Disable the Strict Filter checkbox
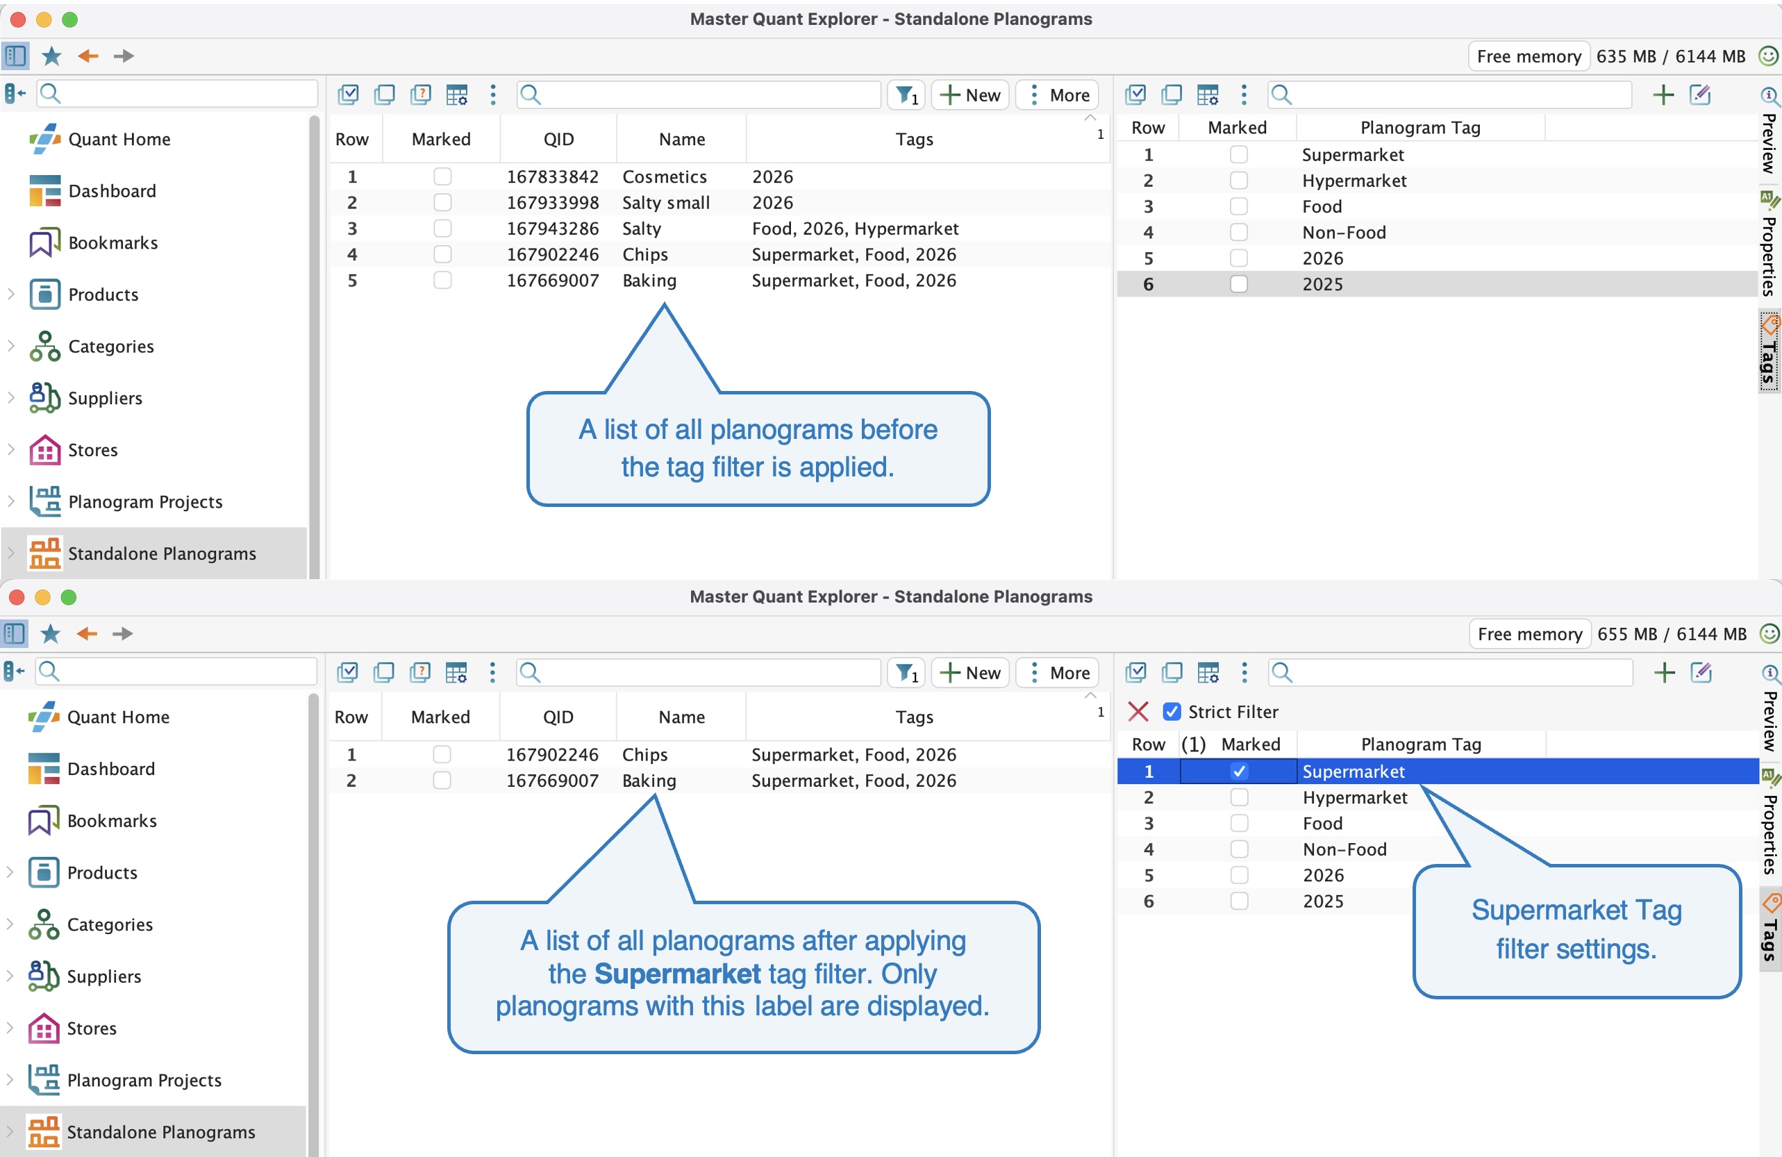 pos(1172,711)
